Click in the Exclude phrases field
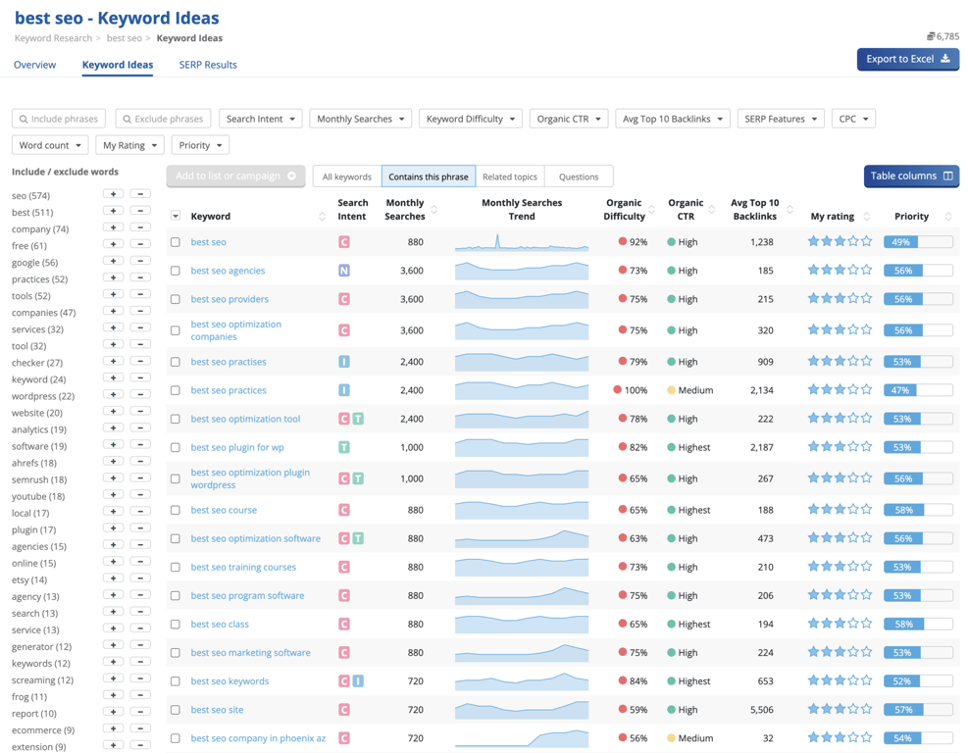 point(163,119)
